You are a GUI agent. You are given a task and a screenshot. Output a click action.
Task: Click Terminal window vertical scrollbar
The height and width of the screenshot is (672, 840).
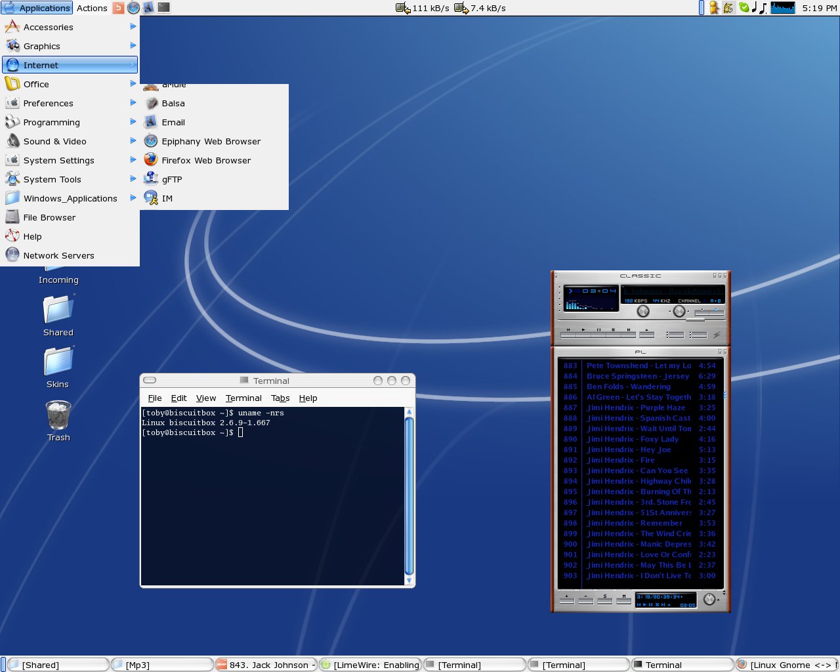point(409,495)
